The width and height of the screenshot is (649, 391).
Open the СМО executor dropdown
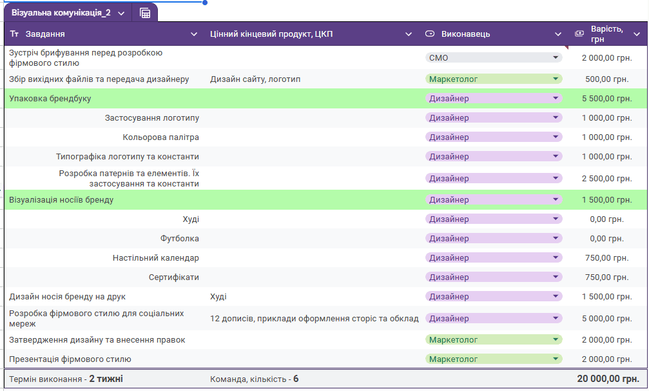pos(494,57)
